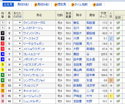
Task: Open mark dropdown for メイショウスザンナ
Action: tap(18, 49)
